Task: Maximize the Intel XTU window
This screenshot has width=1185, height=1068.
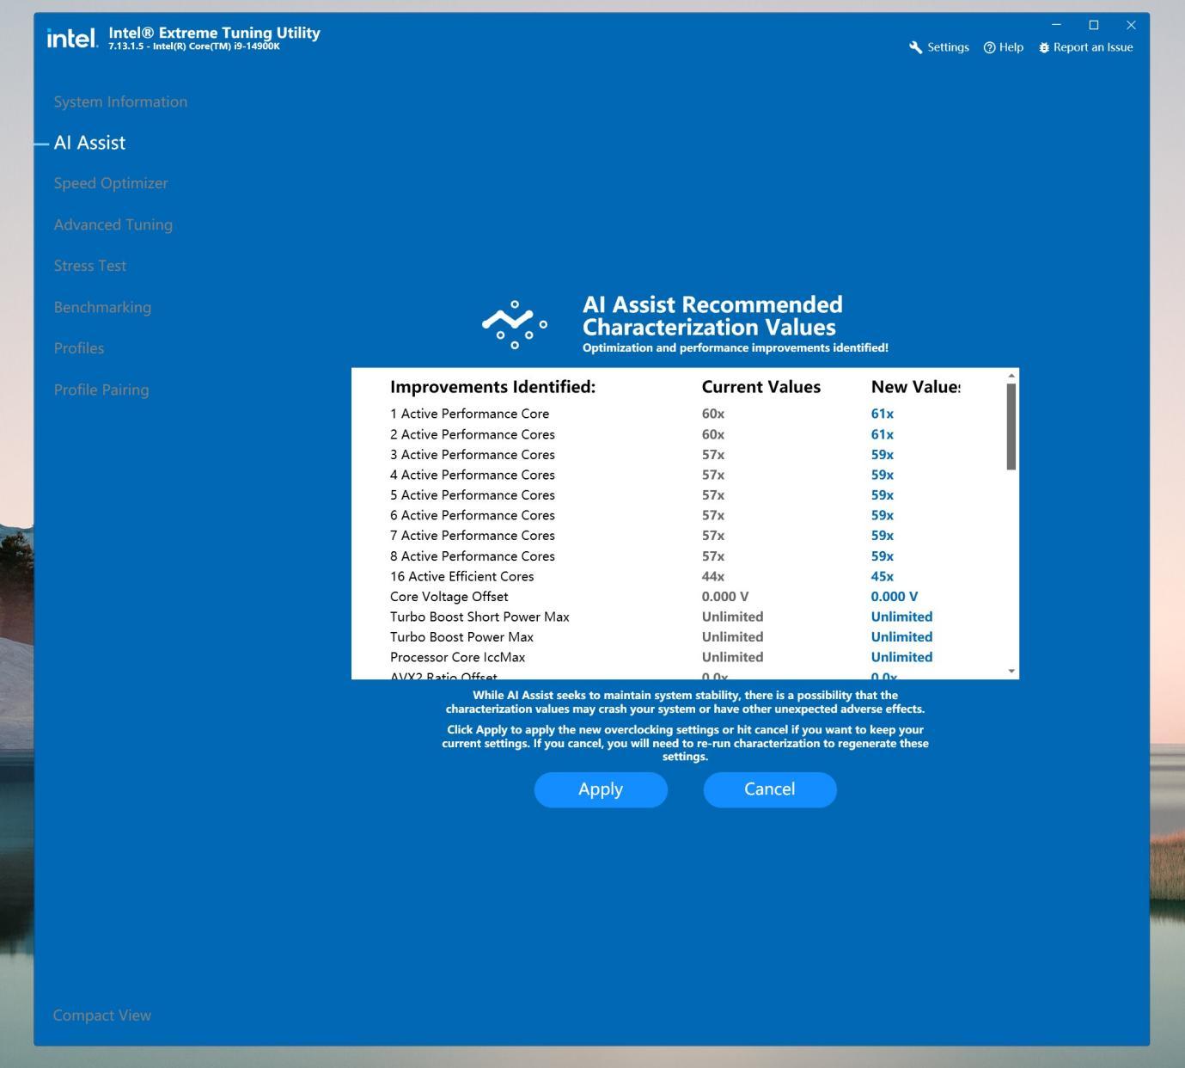Action: pyautogui.click(x=1094, y=24)
